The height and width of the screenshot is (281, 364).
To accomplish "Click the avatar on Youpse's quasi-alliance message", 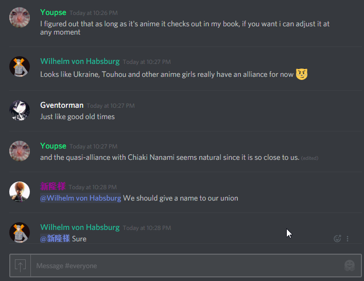I will coord(20,151).
